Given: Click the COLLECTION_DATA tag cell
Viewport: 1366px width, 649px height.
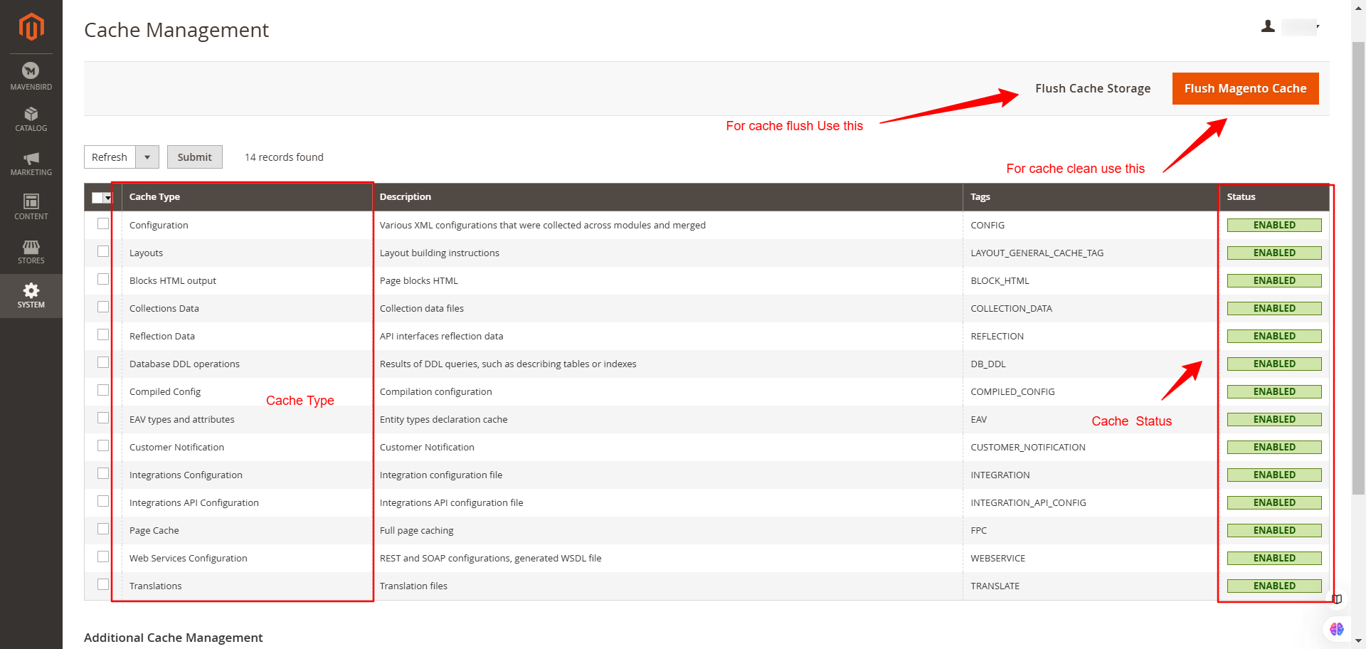Looking at the screenshot, I should [x=1011, y=308].
